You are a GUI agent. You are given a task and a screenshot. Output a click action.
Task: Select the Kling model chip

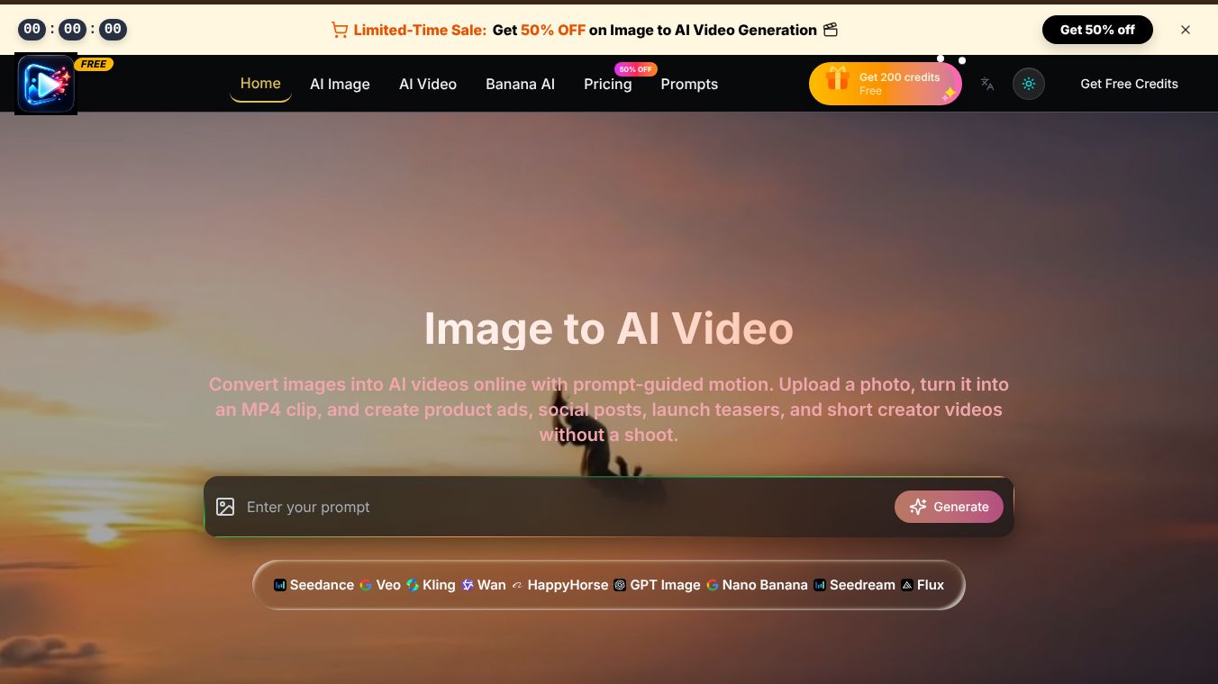(431, 585)
